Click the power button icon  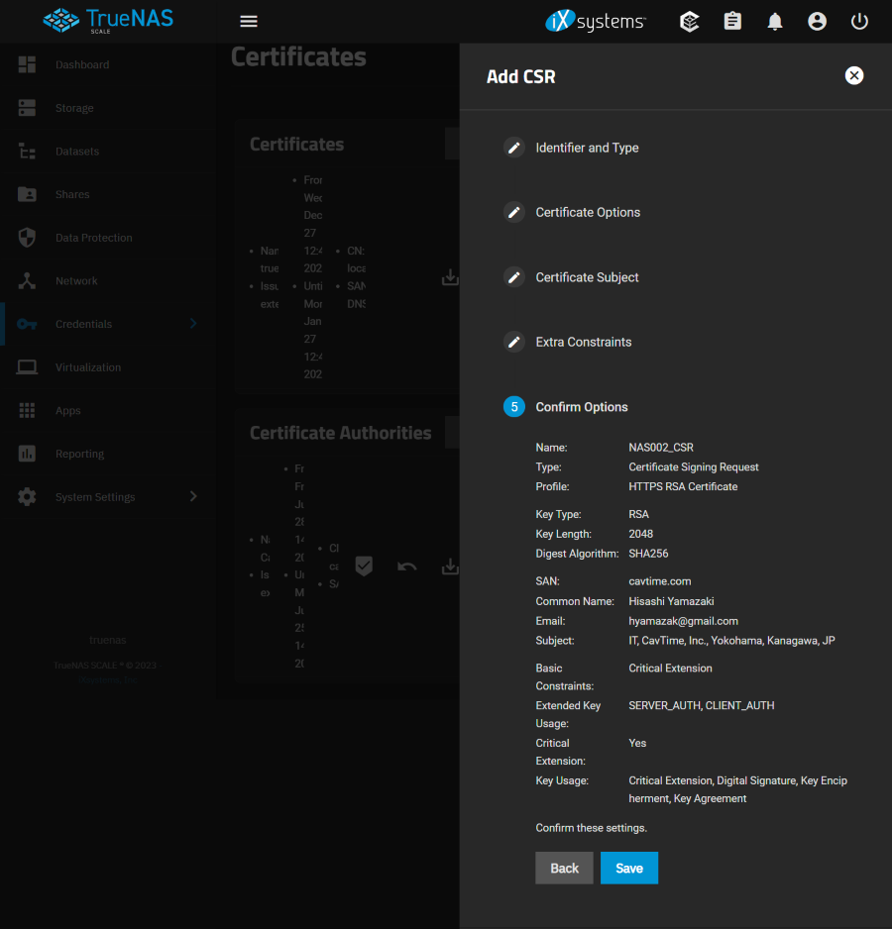pos(859,21)
